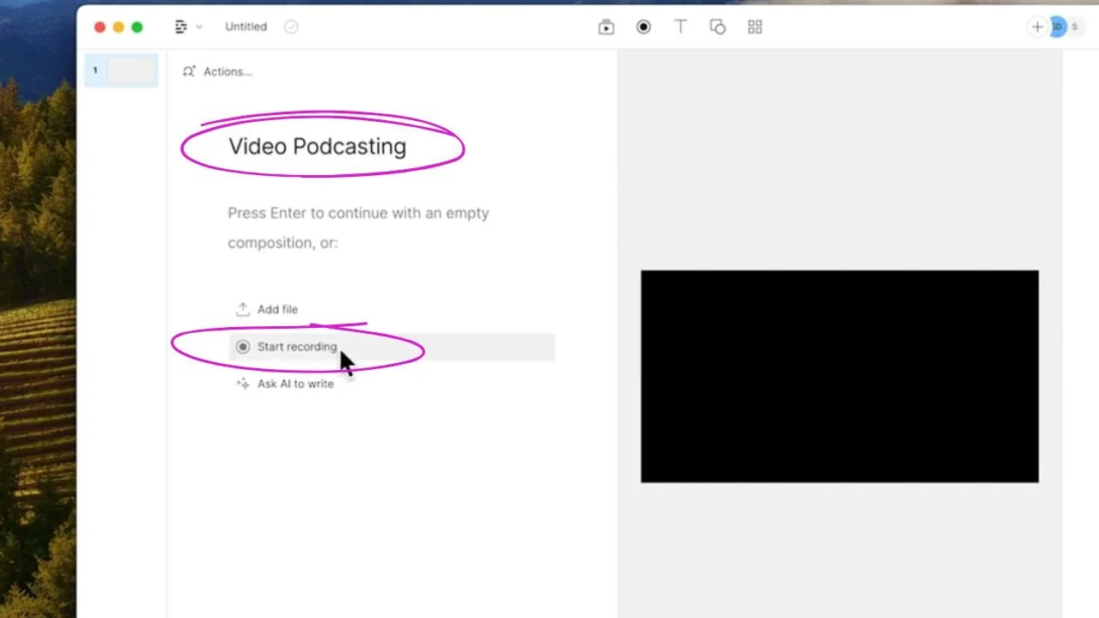Click the plus button beside the avatars
This screenshot has height=618, width=1099.
tap(1037, 27)
